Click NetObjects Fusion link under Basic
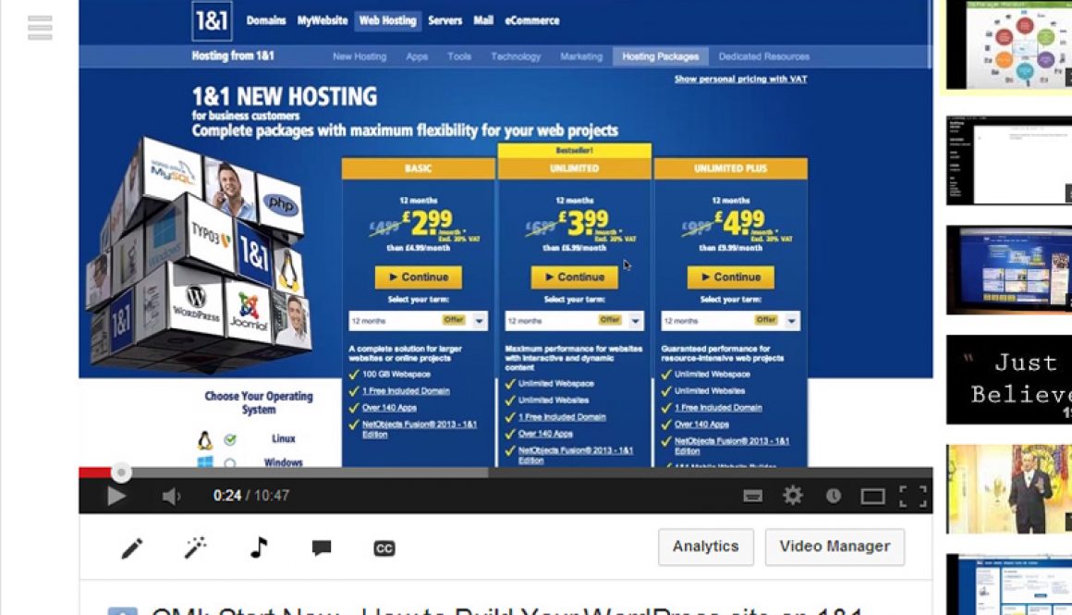Viewport: 1072px width, 615px height. [419, 429]
